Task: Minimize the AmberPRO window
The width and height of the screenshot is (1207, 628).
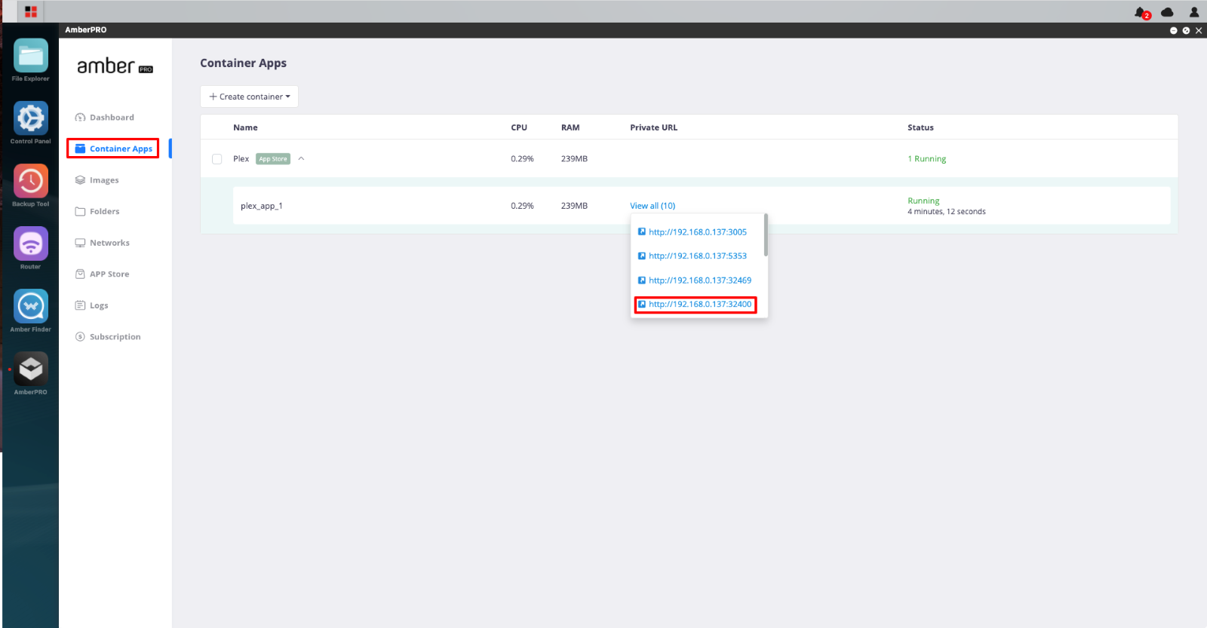Action: [1174, 30]
